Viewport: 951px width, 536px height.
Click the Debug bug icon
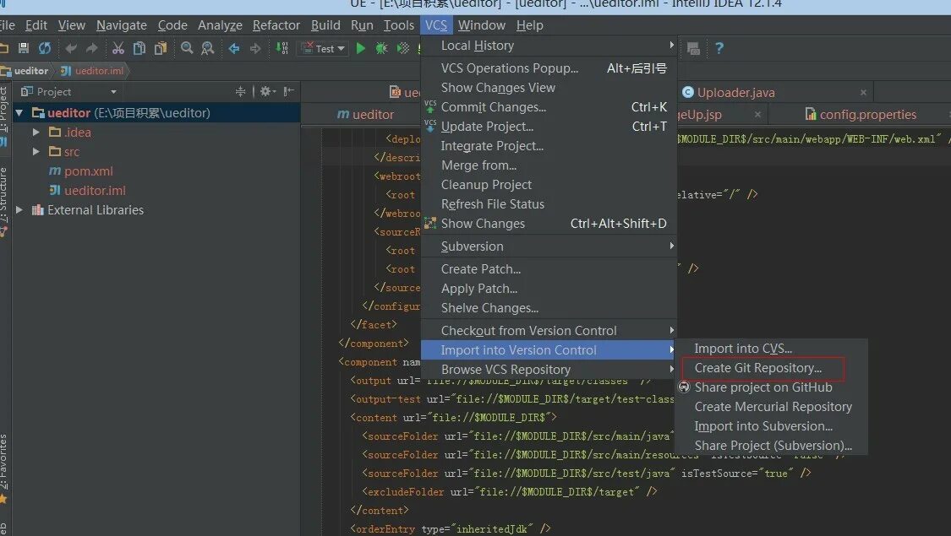[x=381, y=48]
